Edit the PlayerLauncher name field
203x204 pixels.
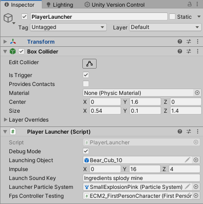[99, 16]
